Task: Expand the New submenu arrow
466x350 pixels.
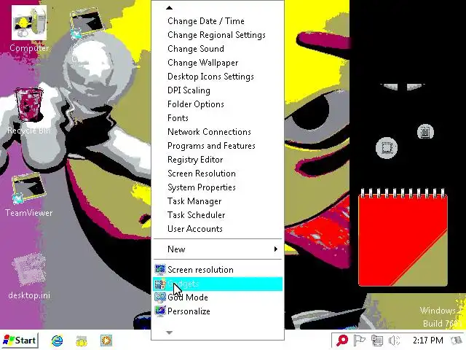Action: (276, 249)
